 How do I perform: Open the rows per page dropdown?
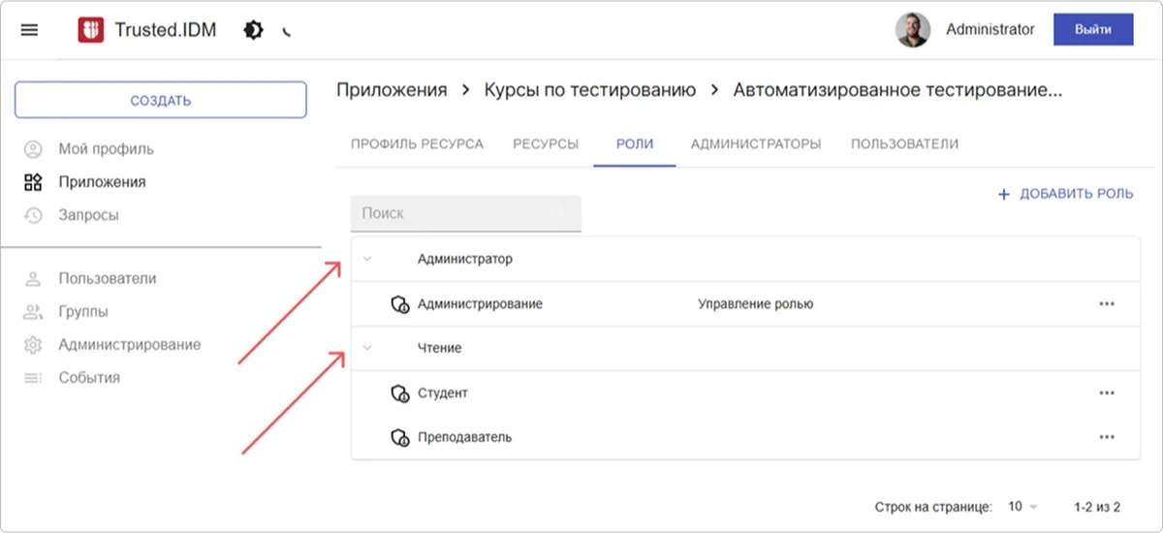click(1022, 507)
